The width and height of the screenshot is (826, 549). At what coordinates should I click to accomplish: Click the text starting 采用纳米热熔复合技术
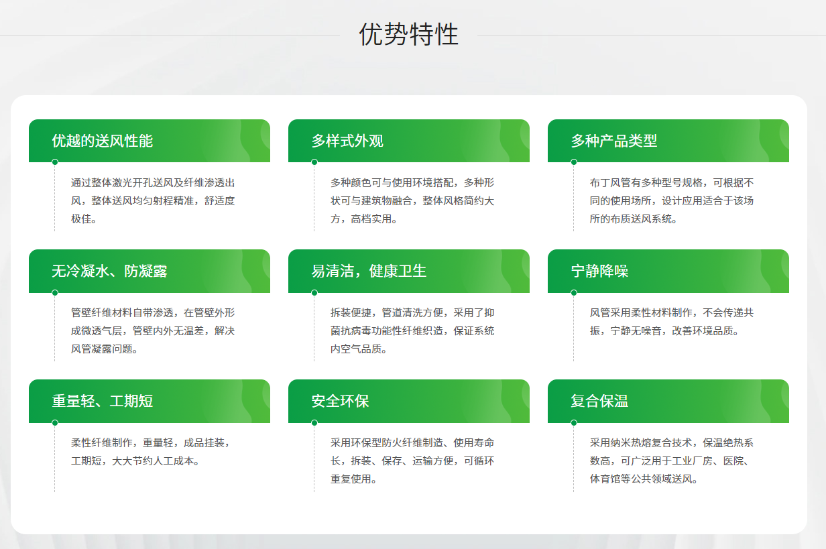coord(672,461)
